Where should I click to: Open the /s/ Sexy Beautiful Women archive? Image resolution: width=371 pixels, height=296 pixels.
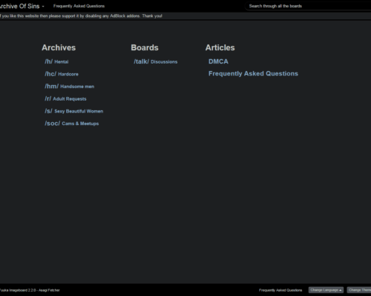[74, 111]
